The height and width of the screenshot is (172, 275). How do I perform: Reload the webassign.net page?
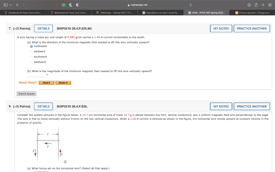191,5
